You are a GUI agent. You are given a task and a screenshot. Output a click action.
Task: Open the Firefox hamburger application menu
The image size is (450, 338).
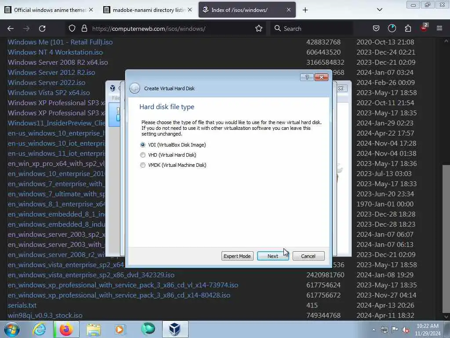tap(439, 28)
